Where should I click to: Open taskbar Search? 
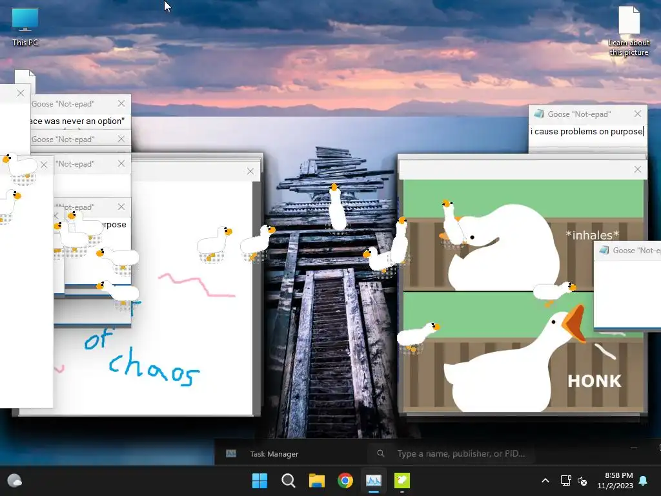pyautogui.click(x=289, y=480)
